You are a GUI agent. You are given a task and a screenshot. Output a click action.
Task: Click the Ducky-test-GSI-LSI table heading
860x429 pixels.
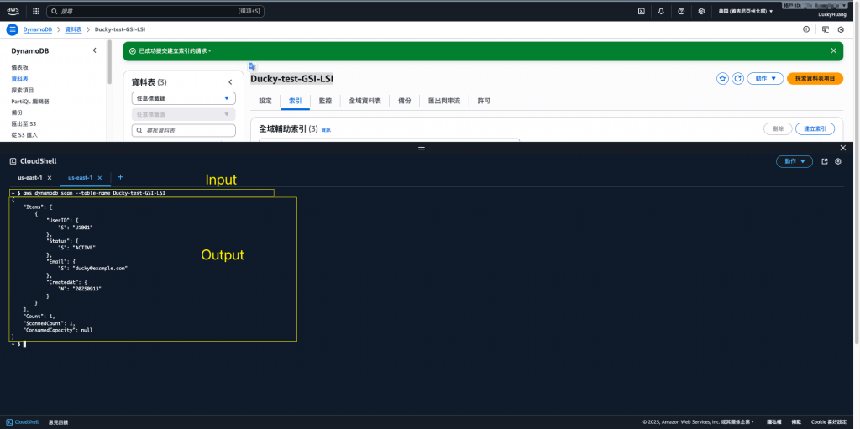tap(291, 79)
